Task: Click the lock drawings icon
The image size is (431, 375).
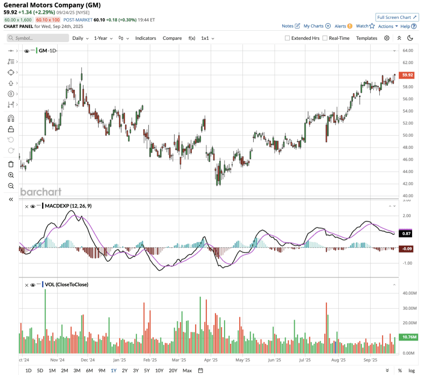Action: 11,129
